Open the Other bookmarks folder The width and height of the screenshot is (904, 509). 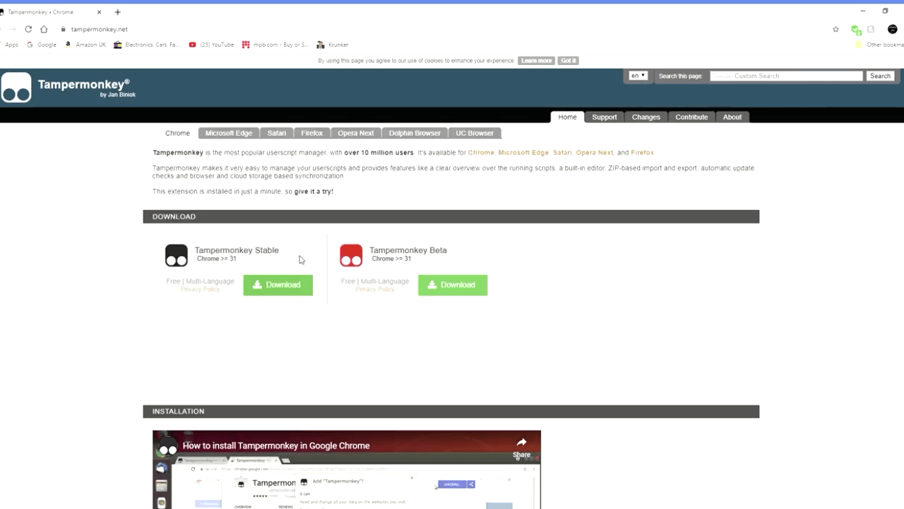[879, 45]
